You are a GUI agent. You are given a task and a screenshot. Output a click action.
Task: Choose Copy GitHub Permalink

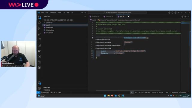[x=103, y=42]
